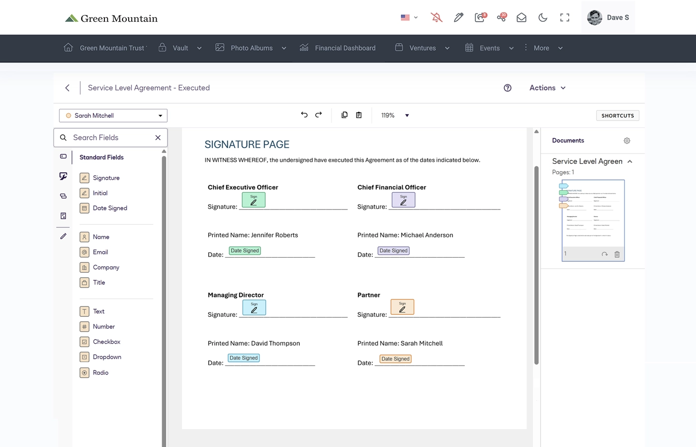The image size is (696, 447).
Task: Go back using the left chevron
Action: click(68, 88)
